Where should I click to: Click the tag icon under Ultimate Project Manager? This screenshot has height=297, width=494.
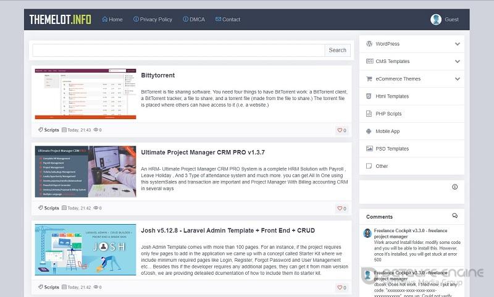(40, 208)
